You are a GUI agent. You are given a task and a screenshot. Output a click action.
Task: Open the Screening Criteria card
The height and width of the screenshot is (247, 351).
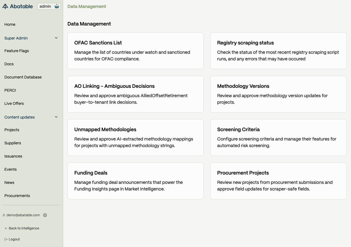(278, 137)
